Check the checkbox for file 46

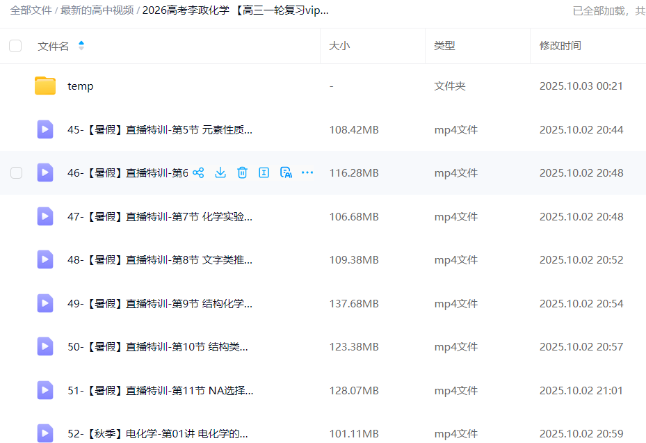tap(16, 173)
